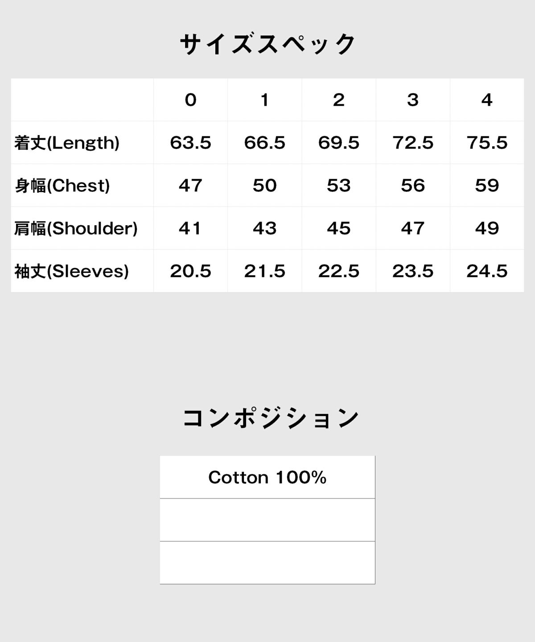This screenshot has width=535, height=642.
Task: Click the 身幅(Chest) row label
Action: tap(62, 185)
